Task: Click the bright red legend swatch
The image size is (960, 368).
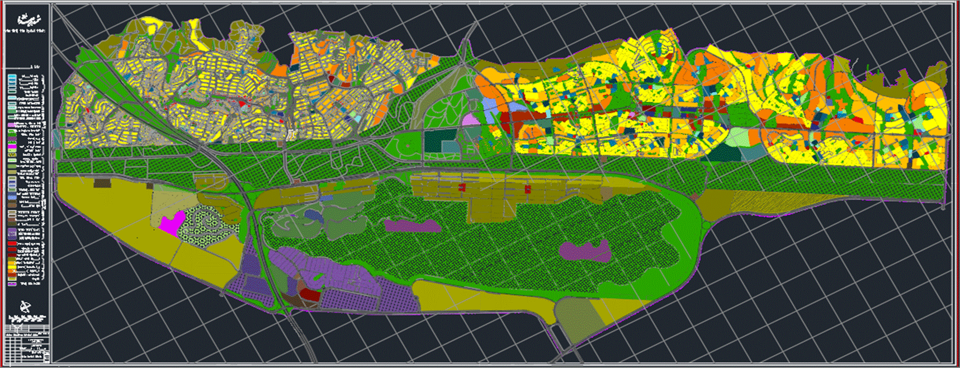Action: [x=12, y=244]
